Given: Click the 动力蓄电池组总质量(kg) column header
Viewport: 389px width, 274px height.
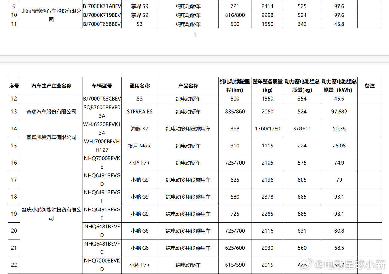Looking at the screenshot, I should [x=302, y=86].
